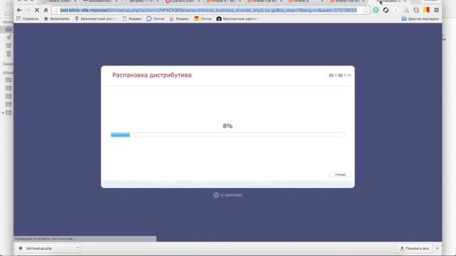Viewport: 456px width, 256px height.
Task: Click the Назад button
Action: [x=341, y=174]
